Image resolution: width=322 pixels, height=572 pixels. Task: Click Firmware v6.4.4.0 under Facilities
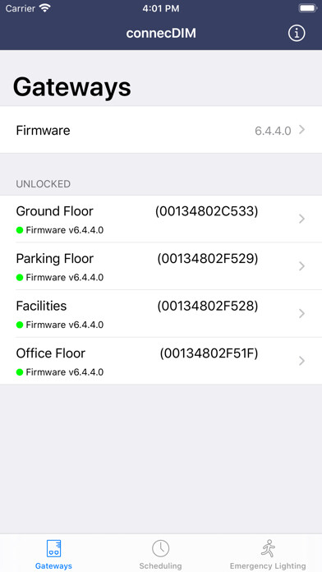point(65,325)
